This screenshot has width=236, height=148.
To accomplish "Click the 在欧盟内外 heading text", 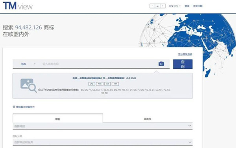I will pos(16,34).
